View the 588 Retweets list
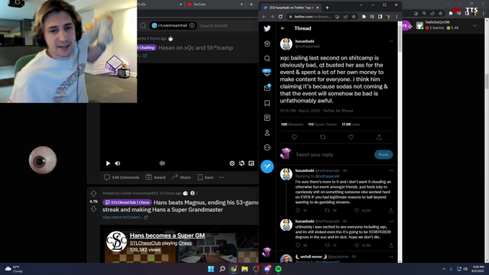 (292, 125)
